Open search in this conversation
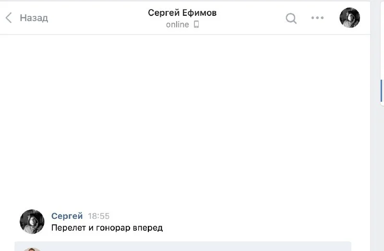Screen dimensions: 384x251 click(291, 18)
